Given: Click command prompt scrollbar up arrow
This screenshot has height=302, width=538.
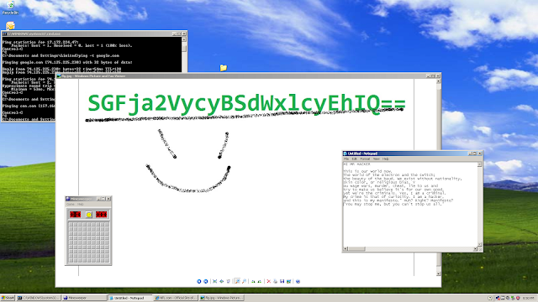Looking at the screenshot, I should tap(184, 39).
